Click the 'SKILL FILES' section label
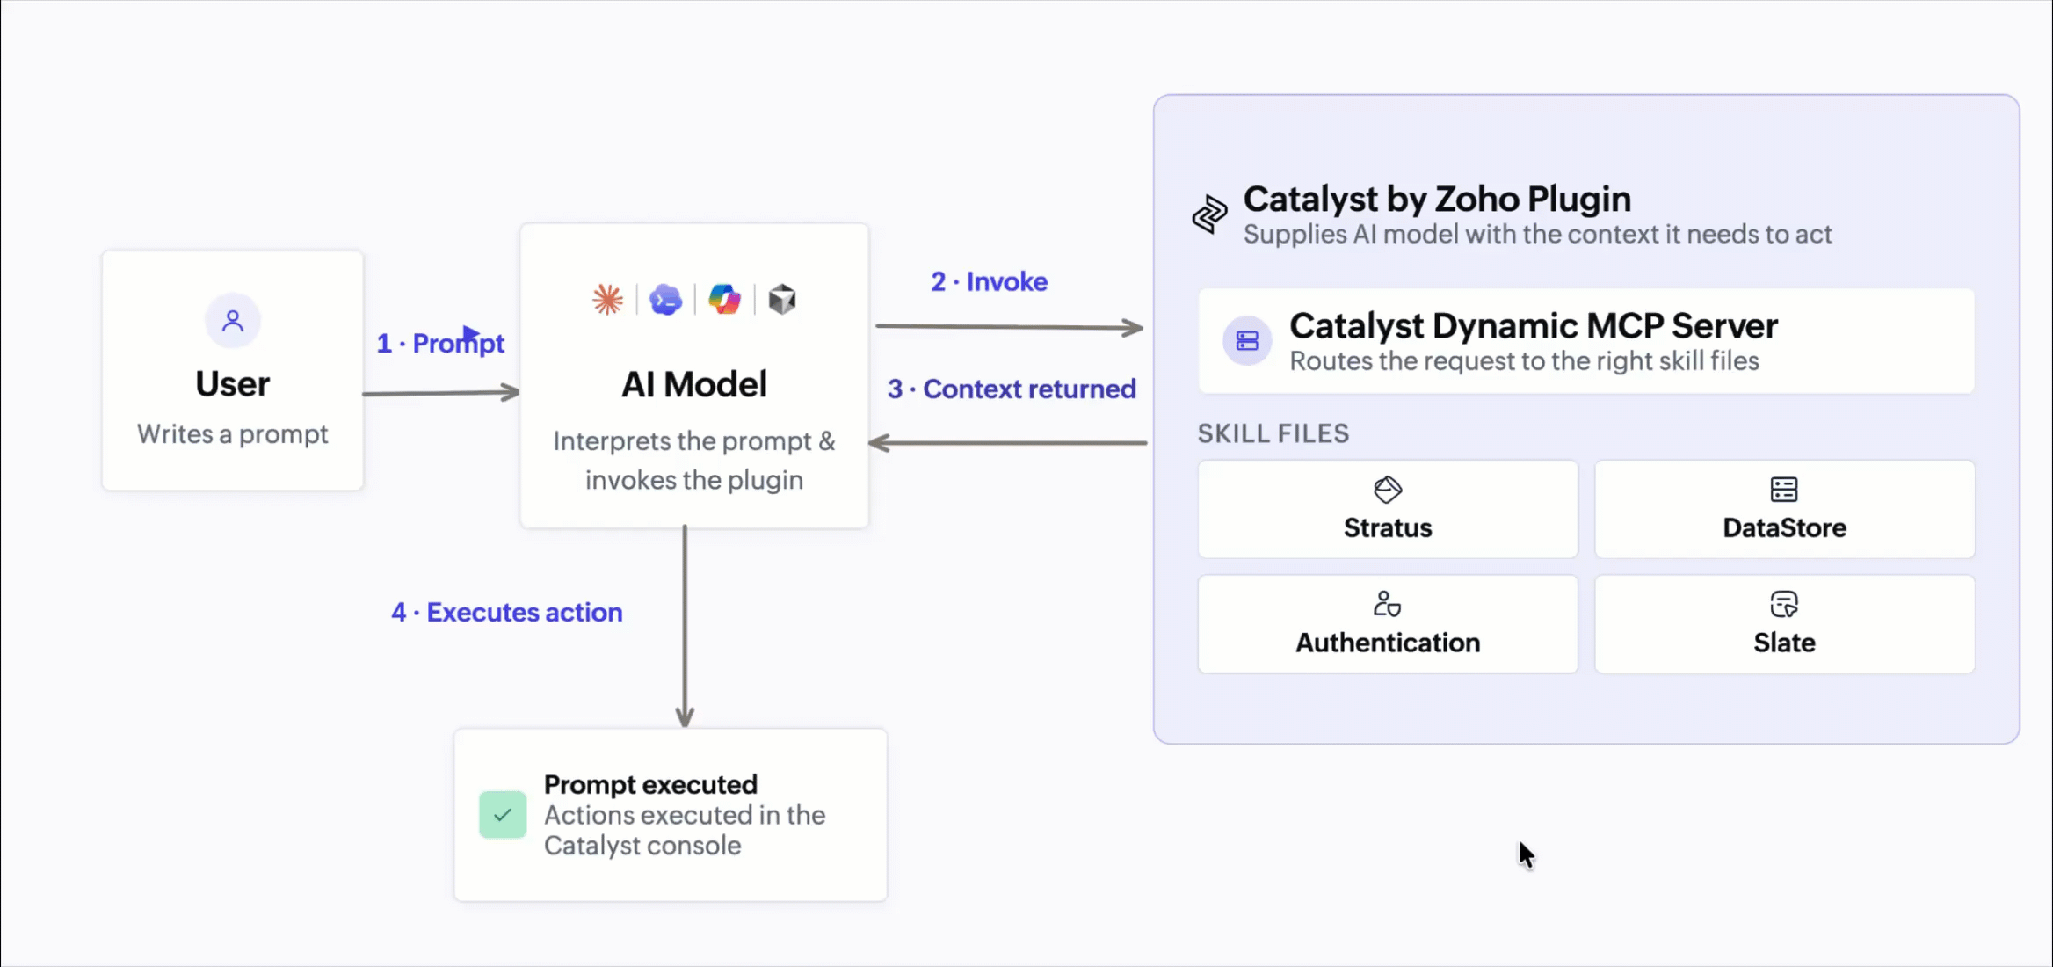Screen dimensions: 2053x967 tap(1273, 433)
